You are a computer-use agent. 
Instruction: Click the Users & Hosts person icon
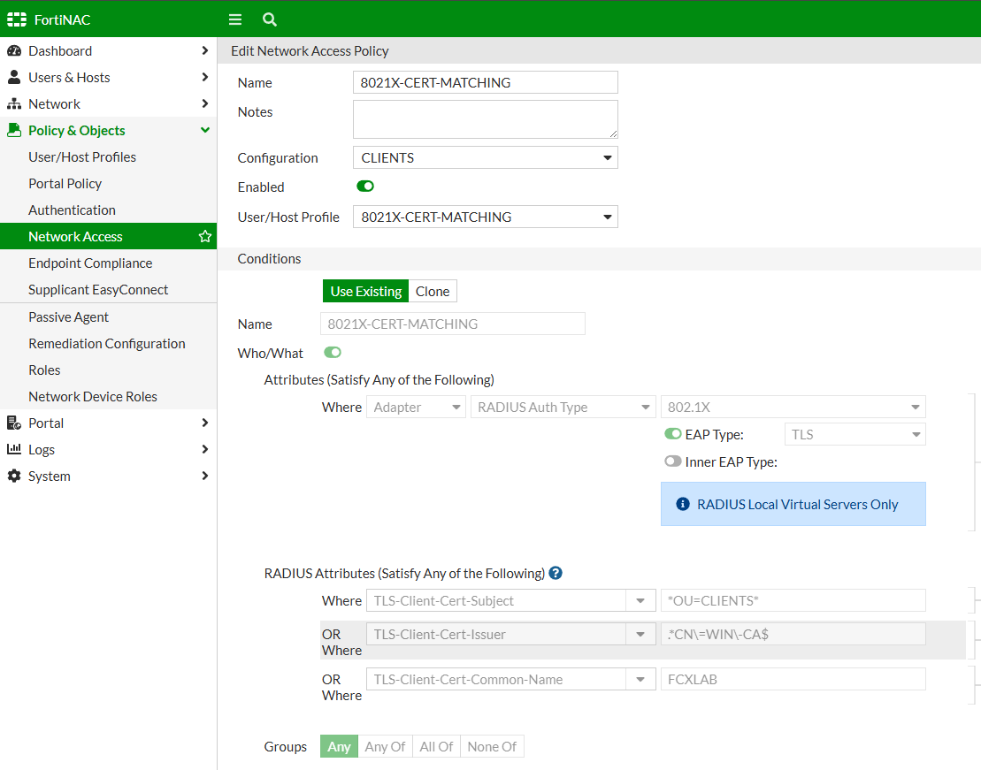pos(14,77)
